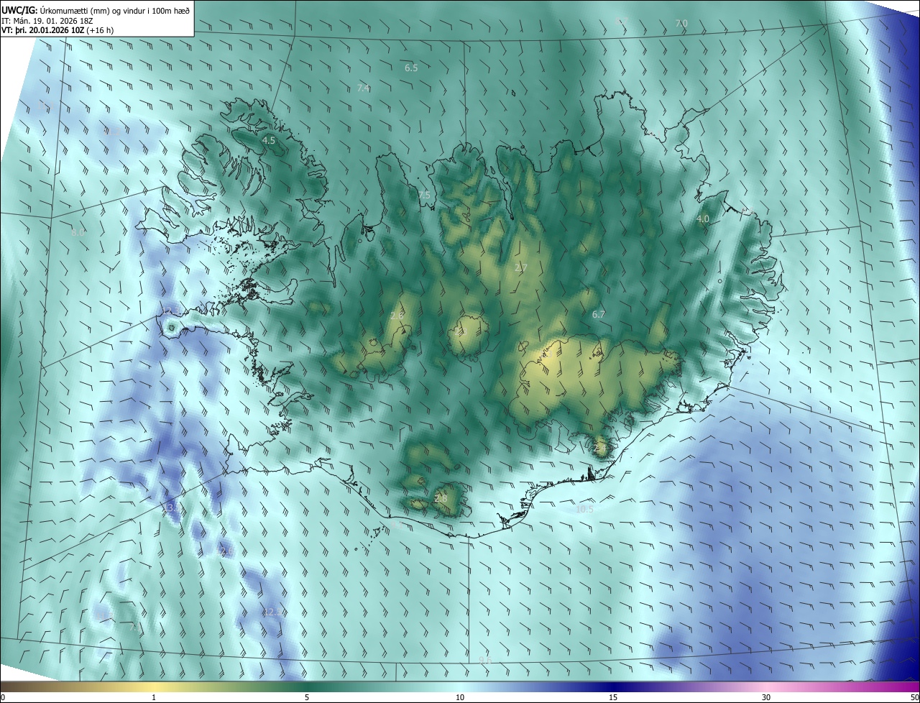Click the line "IT: Mán. 19. 01. 2026 18Z"

[x=46, y=21]
